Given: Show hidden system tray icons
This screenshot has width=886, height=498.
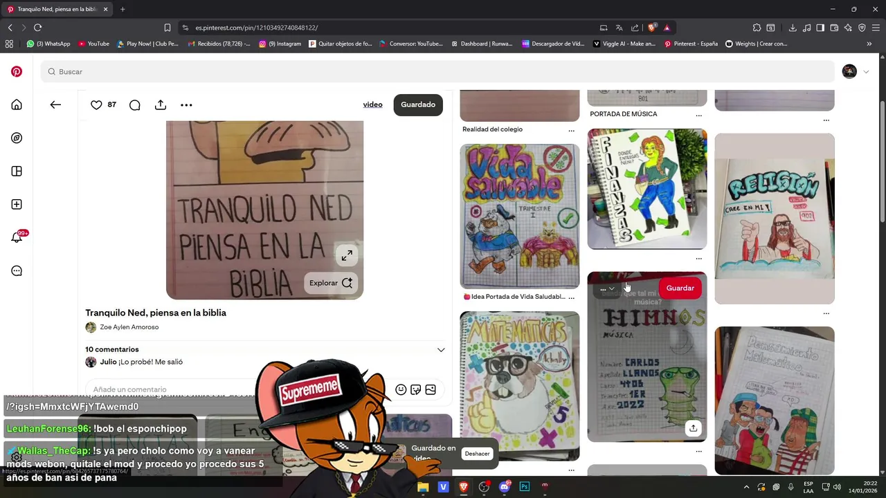Looking at the screenshot, I should 746,487.
